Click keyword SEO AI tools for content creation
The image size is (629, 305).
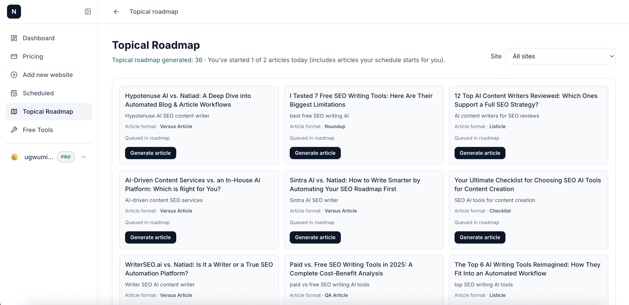click(495, 200)
